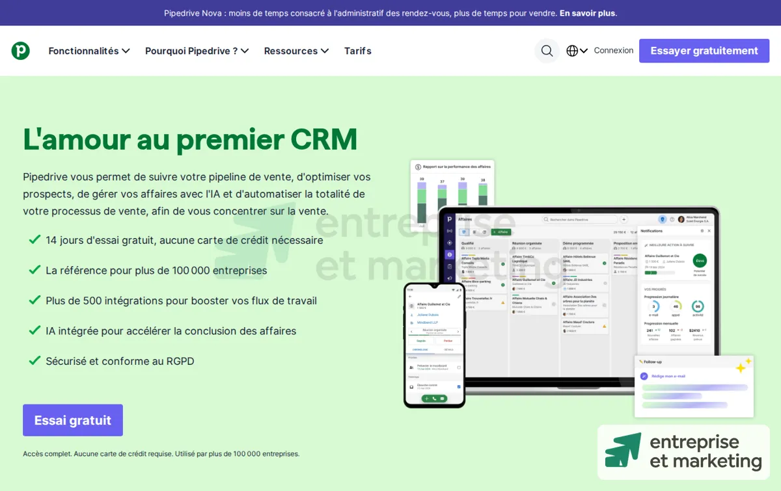Click the Pipedrive Nova announcement text
The height and width of the screenshot is (491, 781).
point(361,13)
